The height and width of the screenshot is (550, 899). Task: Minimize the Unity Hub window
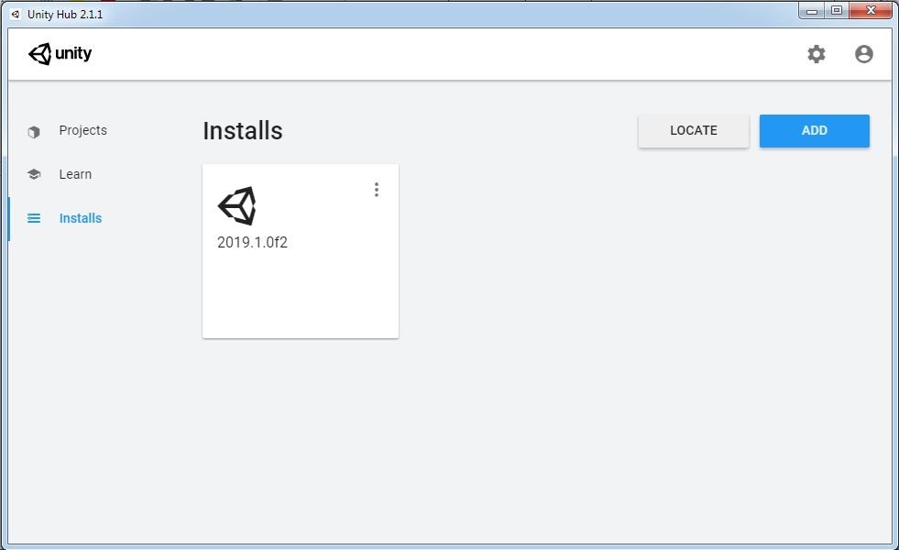tap(812, 11)
